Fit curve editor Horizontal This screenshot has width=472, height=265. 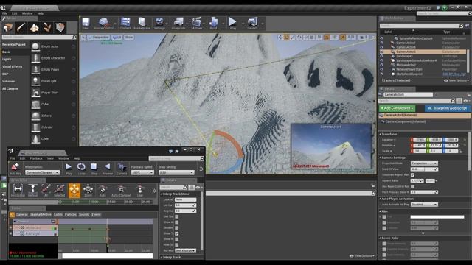(x=18, y=191)
